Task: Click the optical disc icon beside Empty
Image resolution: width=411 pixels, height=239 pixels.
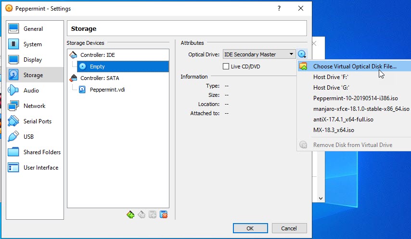Action: [x=83, y=66]
